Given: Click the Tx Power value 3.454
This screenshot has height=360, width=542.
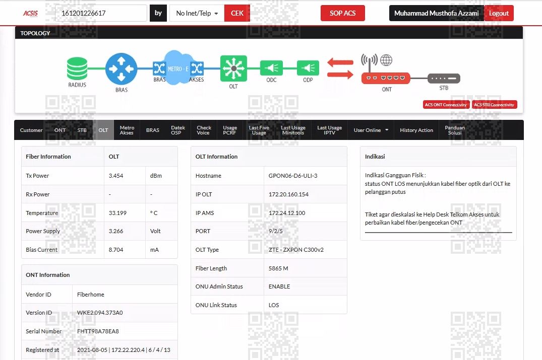Looking at the screenshot, I should [116, 176].
